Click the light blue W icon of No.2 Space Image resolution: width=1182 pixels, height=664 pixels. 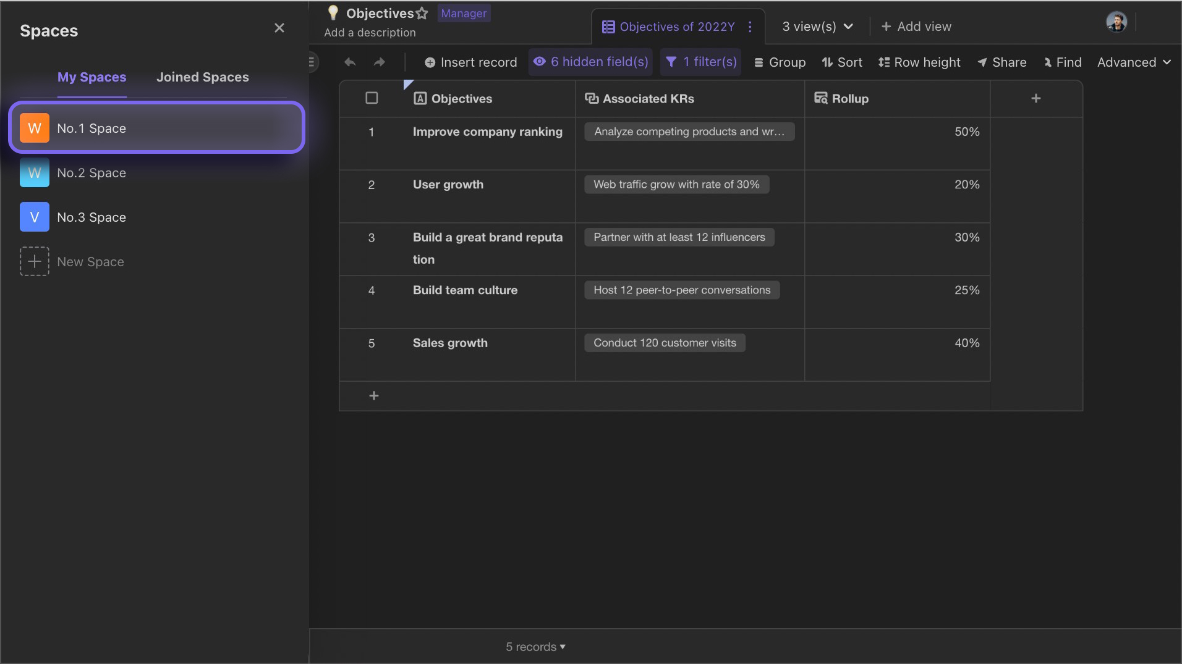click(35, 173)
